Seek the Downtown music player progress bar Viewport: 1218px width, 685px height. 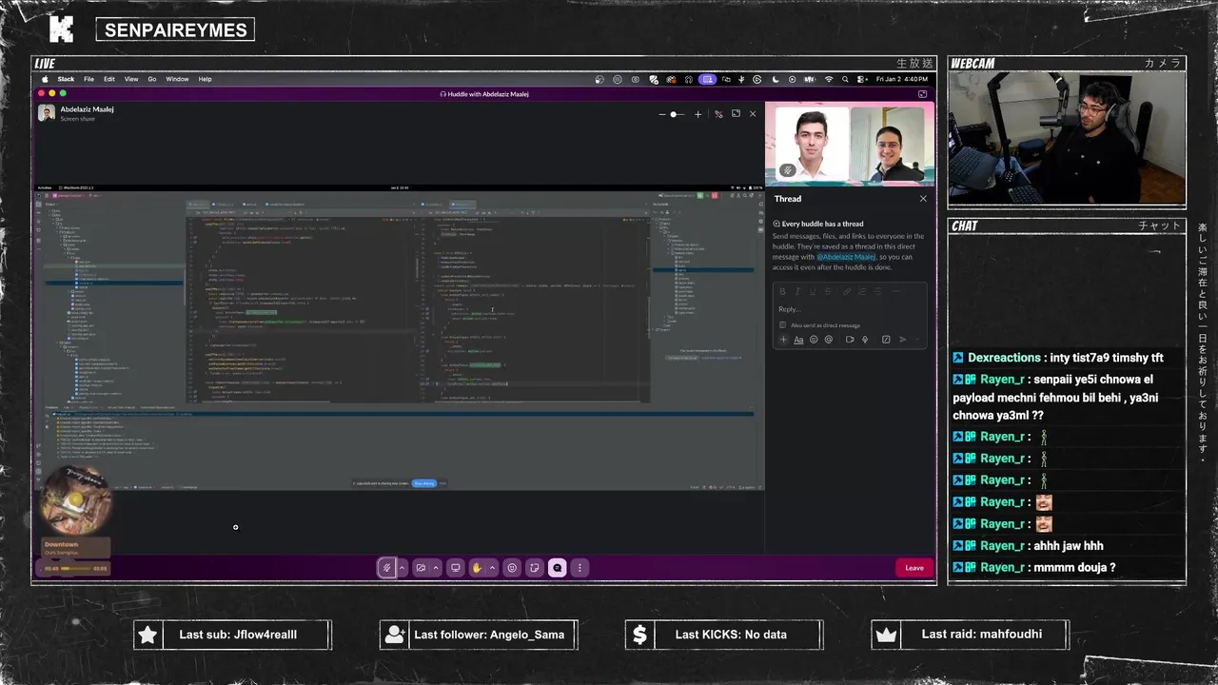tap(76, 568)
